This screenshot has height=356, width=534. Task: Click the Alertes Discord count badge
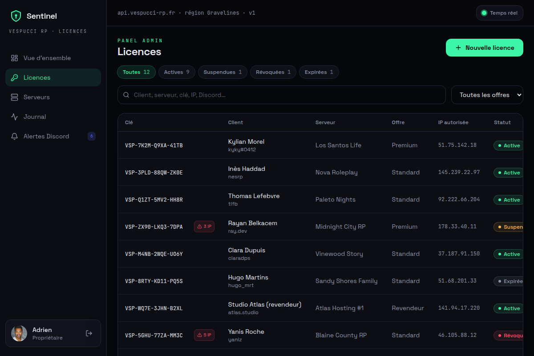92,136
